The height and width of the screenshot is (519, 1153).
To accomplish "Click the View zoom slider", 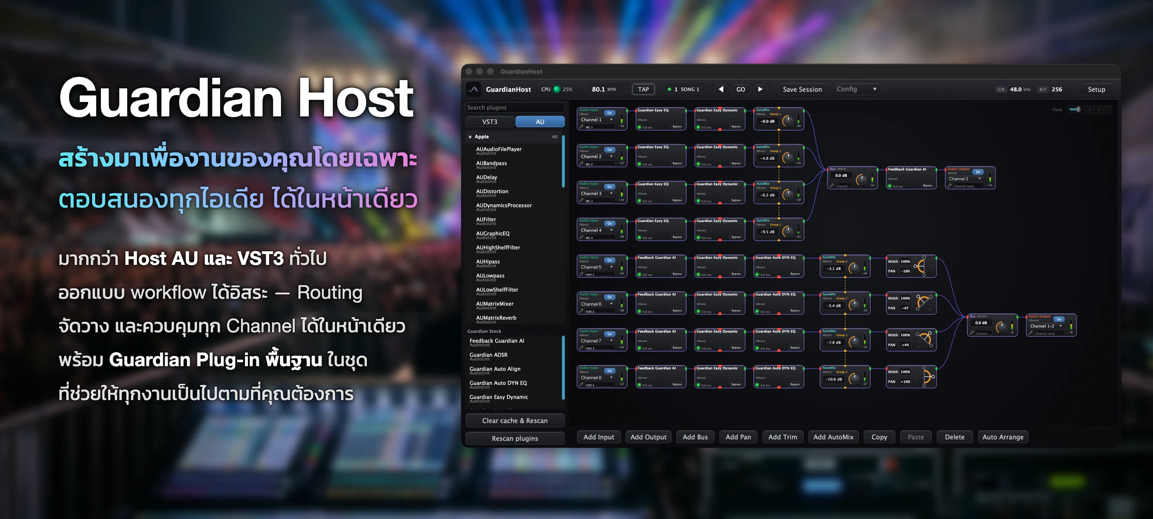I will pyautogui.click(x=1090, y=110).
